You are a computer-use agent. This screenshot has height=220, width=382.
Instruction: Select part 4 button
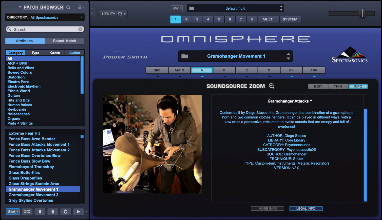208,19
